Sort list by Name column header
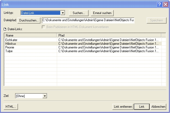Viewport: 170px width, 113px height. pyautogui.click(x=30, y=35)
